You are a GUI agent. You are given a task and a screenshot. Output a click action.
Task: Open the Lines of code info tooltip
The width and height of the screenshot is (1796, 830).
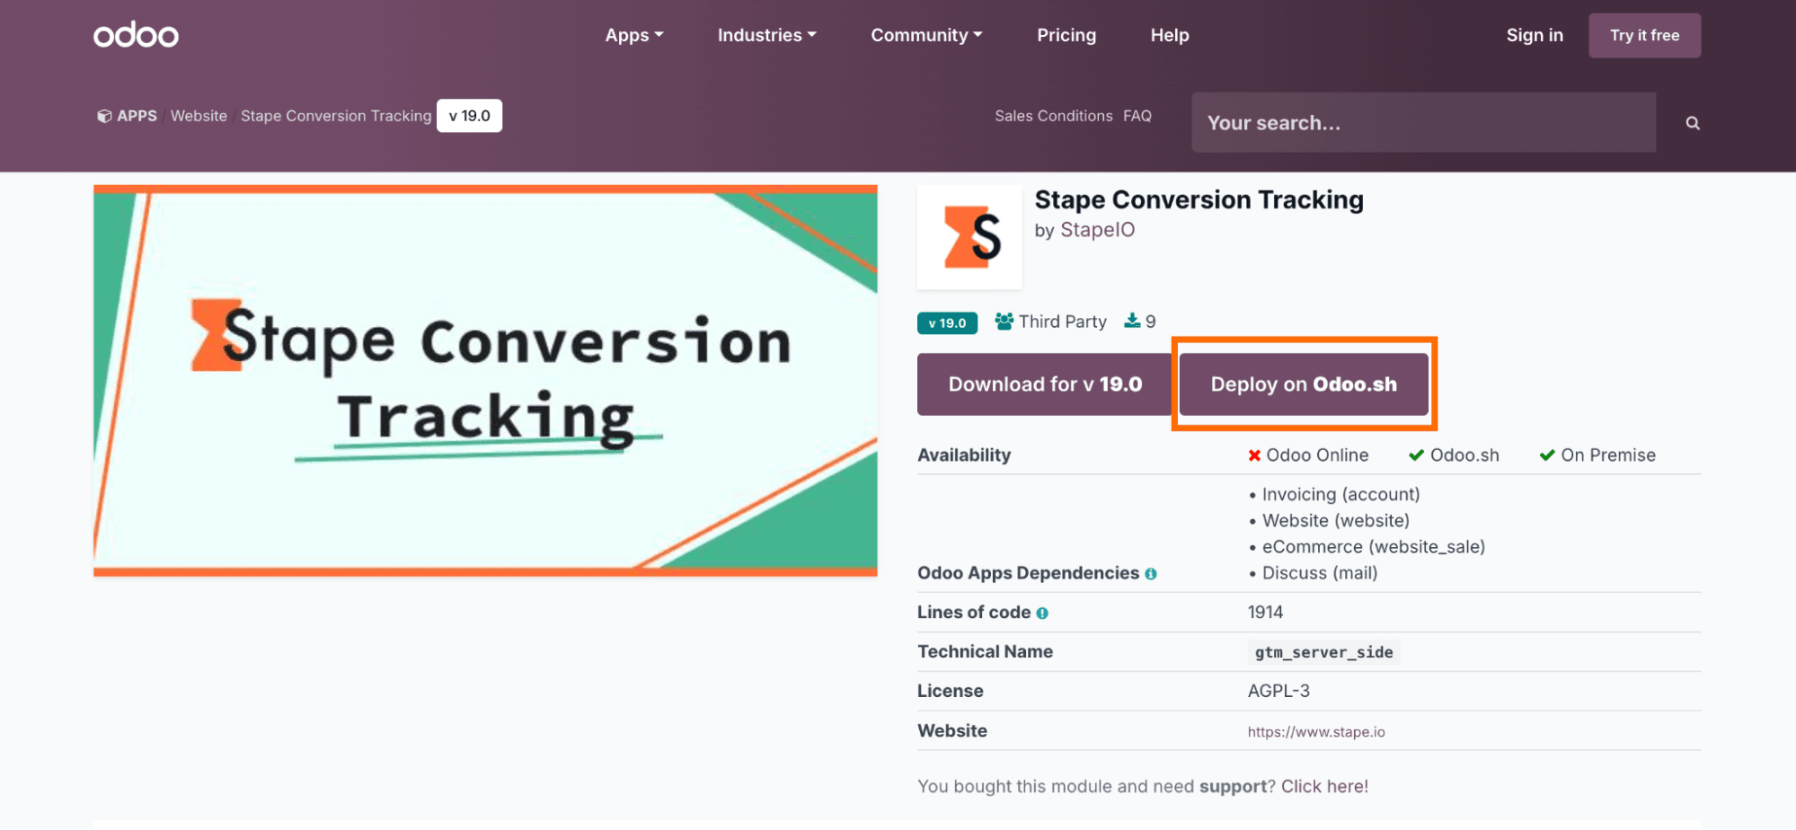click(x=1041, y=613)
